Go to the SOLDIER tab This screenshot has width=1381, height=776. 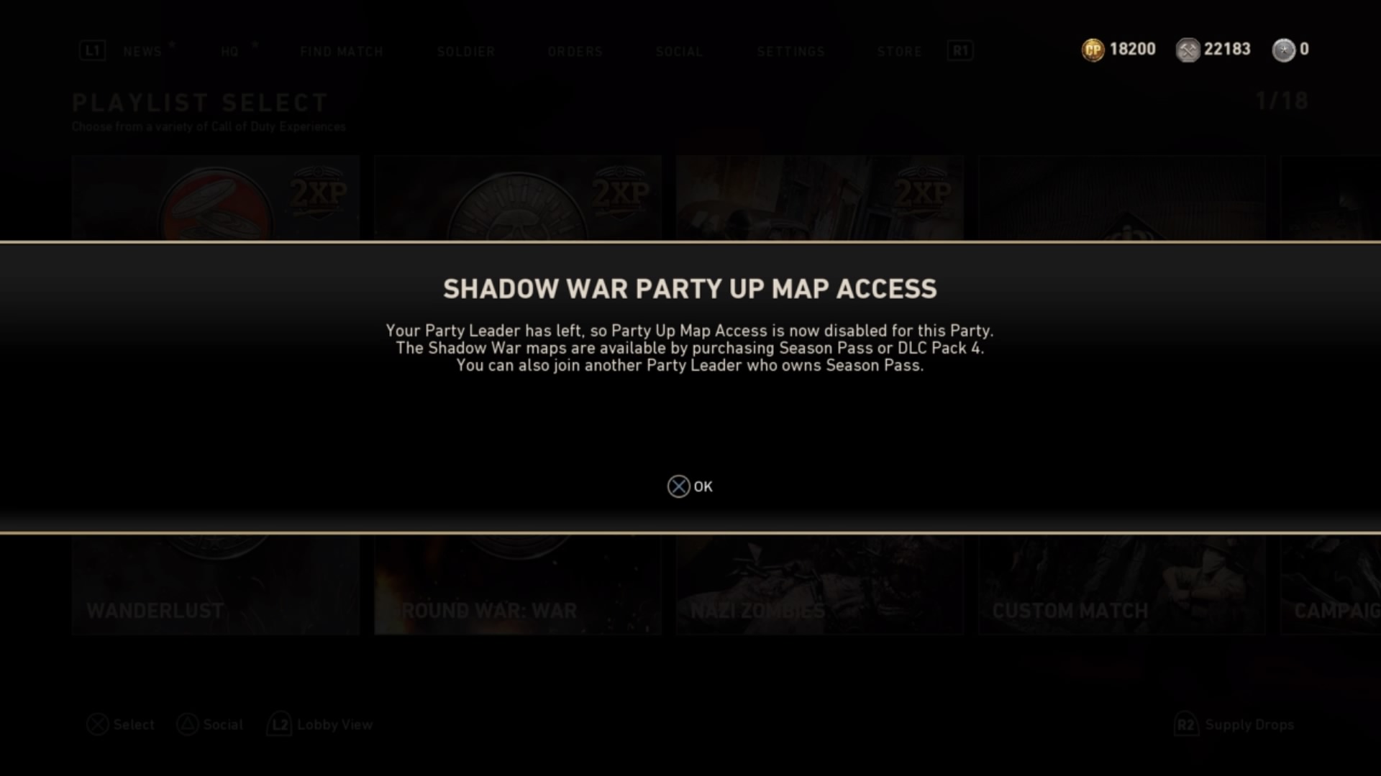tap(466, 52)
